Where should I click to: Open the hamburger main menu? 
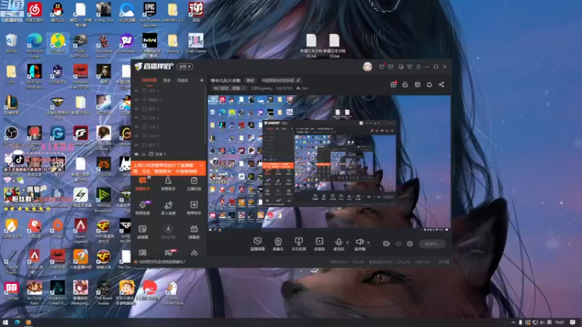pos(418,67)
